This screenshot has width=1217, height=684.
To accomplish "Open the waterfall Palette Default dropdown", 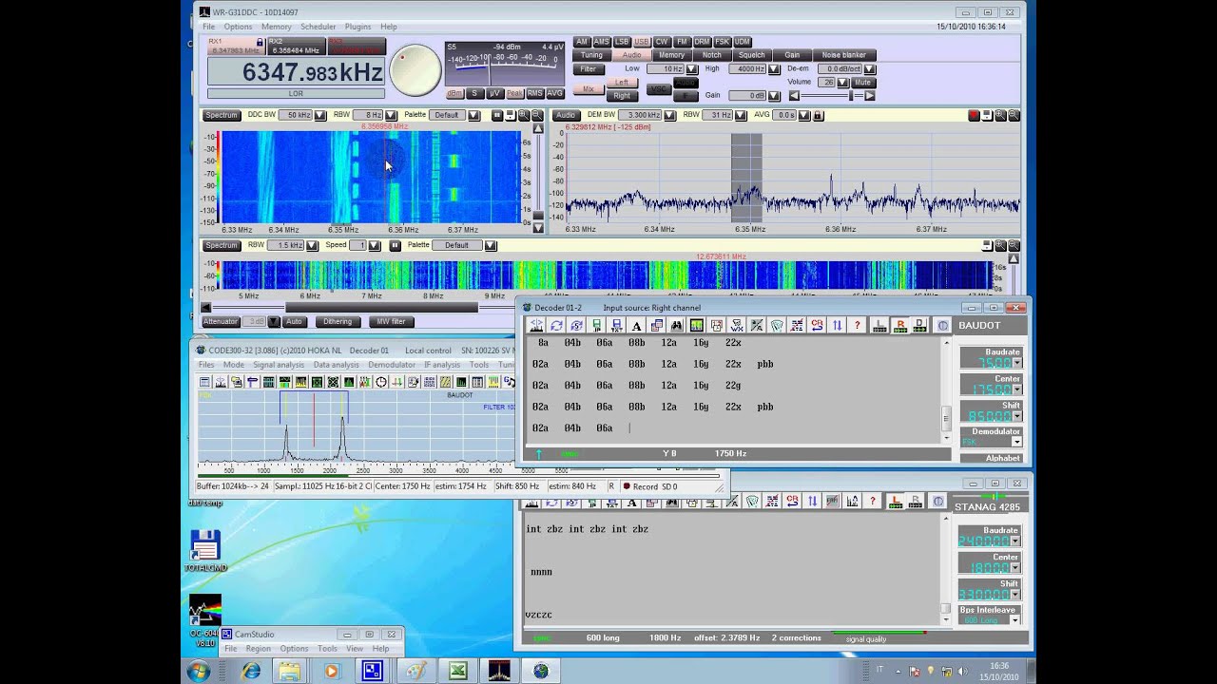I will click(473, 115).
